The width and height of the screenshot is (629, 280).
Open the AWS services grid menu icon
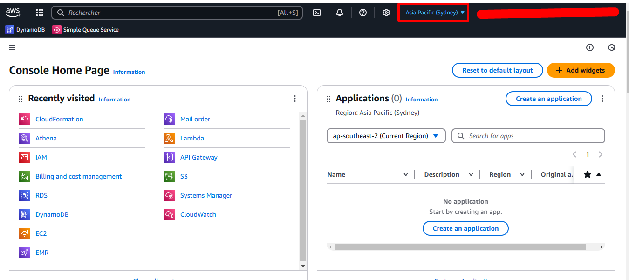pyautogui.click(x=40, y=13)
